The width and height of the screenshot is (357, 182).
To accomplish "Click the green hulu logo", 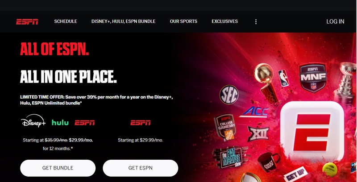I will tap(60, 122).
